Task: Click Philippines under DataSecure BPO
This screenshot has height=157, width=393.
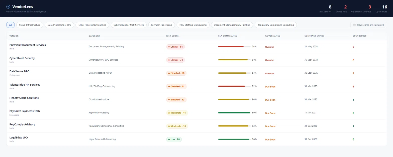Action: point(15,75)
